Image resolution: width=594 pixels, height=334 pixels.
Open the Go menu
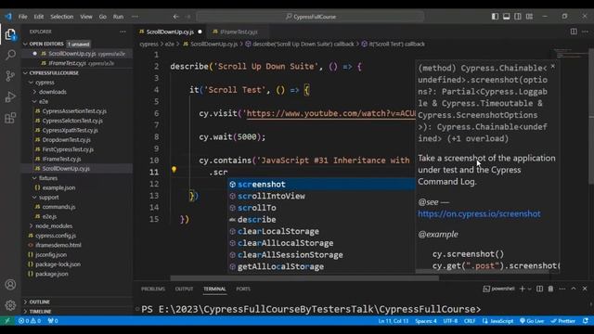tap(103, 17)
